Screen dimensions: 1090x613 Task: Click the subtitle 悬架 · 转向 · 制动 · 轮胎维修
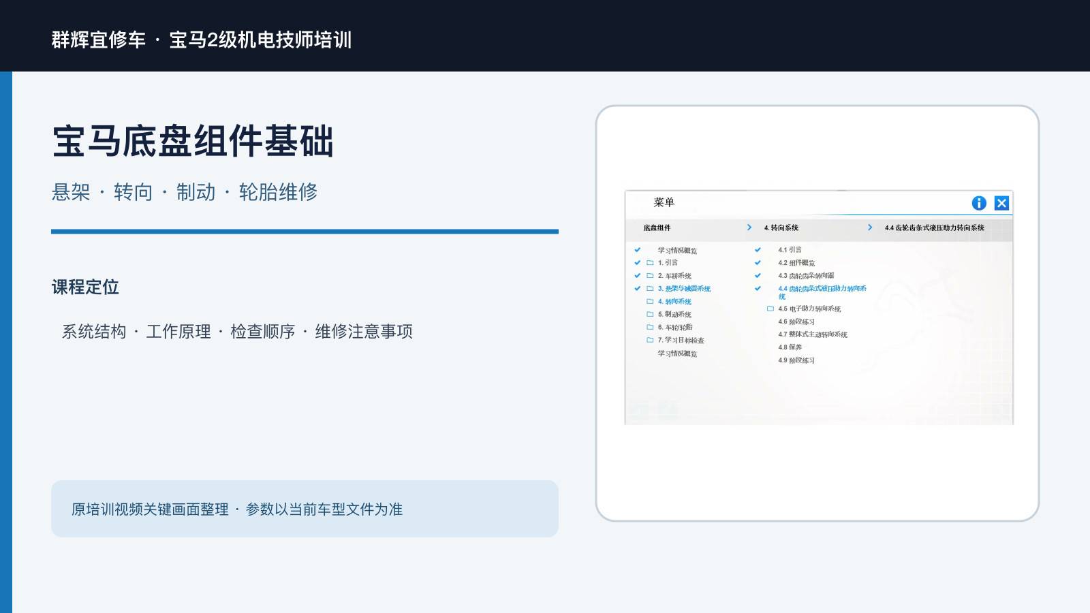point(185,192)
